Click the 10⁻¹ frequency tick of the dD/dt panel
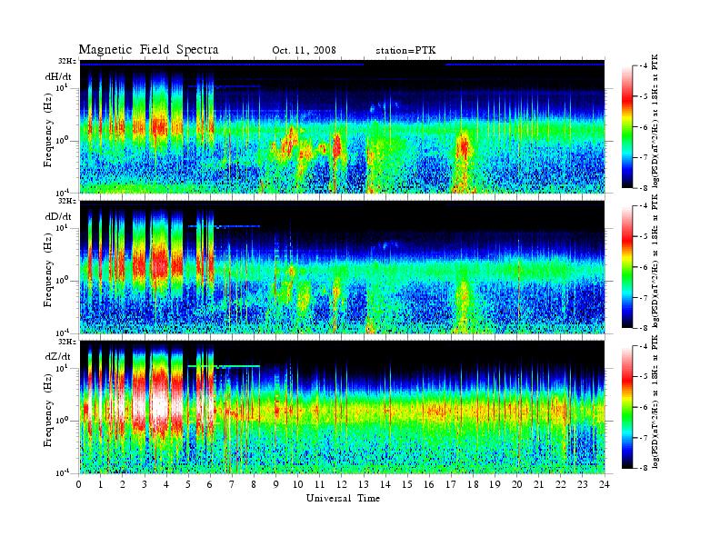720x556 pixels. click(63, 333)
